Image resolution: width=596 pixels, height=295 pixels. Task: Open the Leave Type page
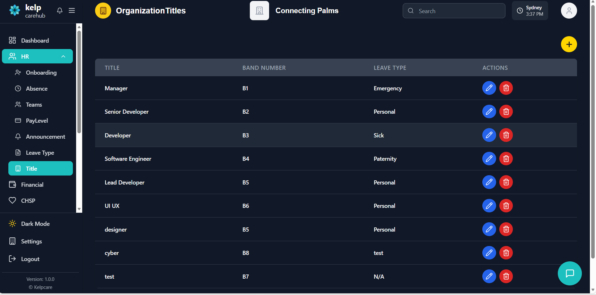pos(40,153)
